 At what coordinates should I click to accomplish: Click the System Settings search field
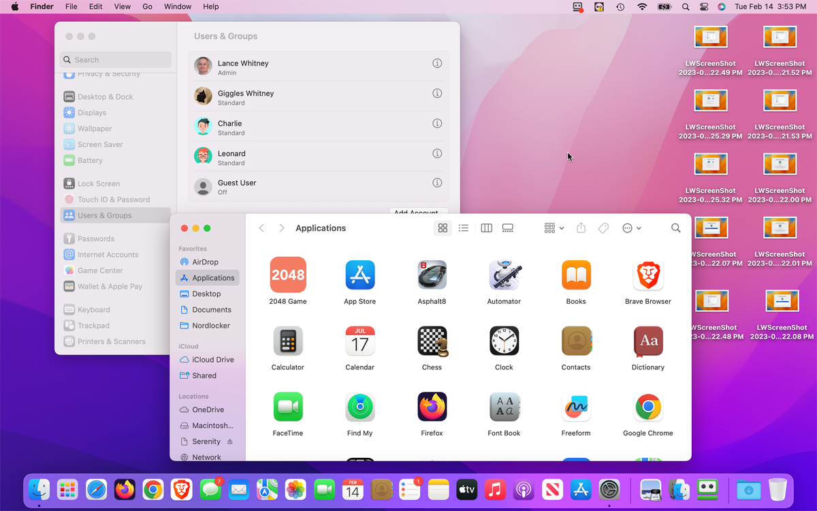116,60
